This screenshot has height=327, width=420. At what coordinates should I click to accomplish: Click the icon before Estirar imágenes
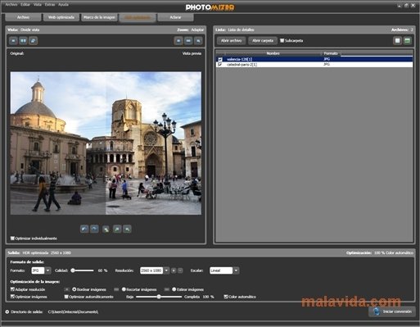[x=166, y=289]
